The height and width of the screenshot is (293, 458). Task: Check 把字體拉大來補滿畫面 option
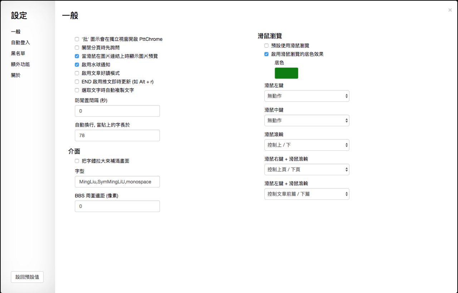tap(77, 161)
